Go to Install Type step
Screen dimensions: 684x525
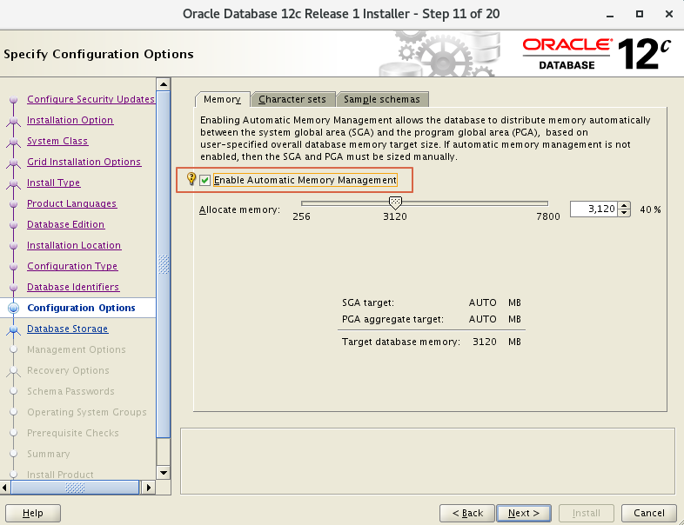tap(53, 183)
